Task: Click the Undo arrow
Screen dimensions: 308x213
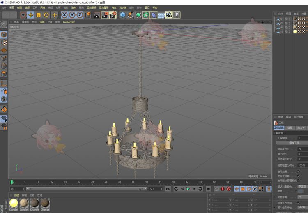Action: tap(6, 15)
